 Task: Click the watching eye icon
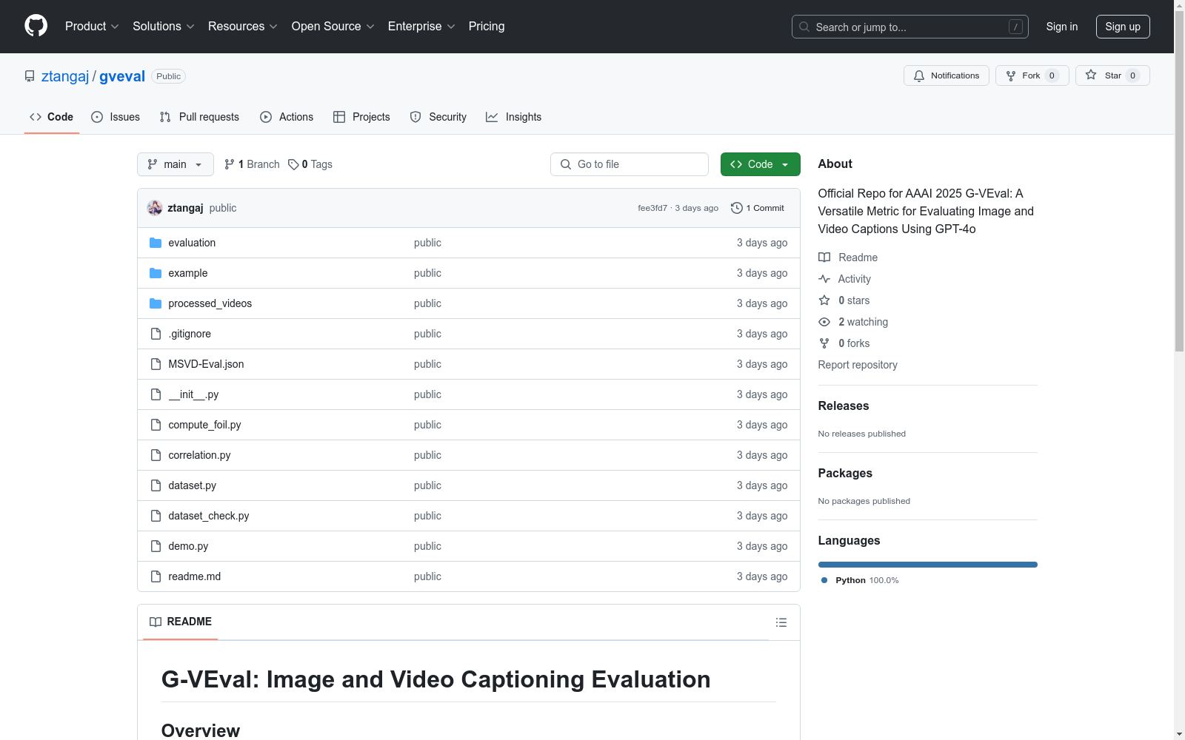coord(824,322)
